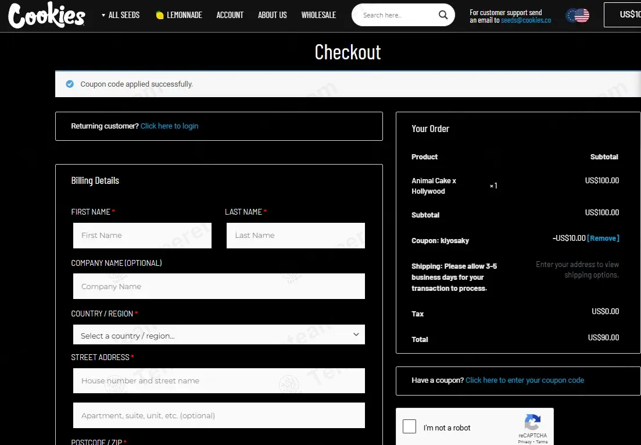Screen dimensions: 641x445
Task: Click the search magnifier icon
Action: (443, 15)
